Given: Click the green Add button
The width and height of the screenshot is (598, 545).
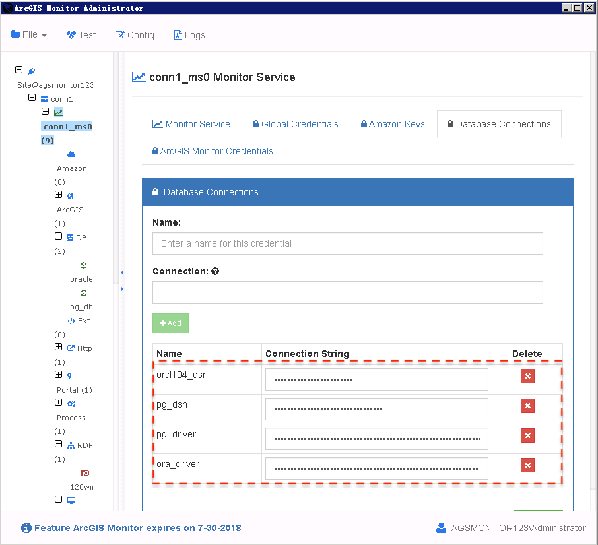Looking at the screenshot, I should tap(170, 323).
